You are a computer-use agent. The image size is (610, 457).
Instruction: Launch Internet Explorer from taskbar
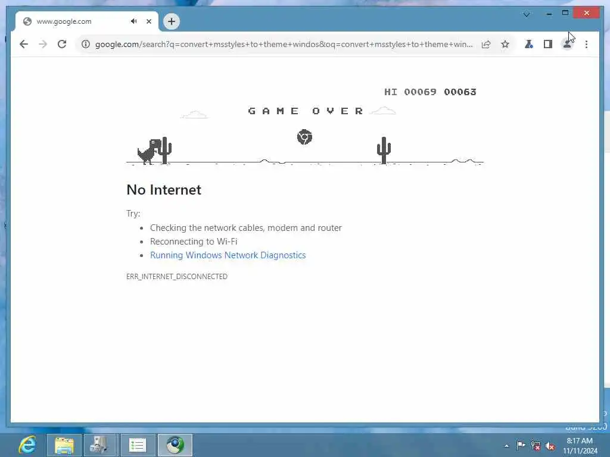point(27,445)
